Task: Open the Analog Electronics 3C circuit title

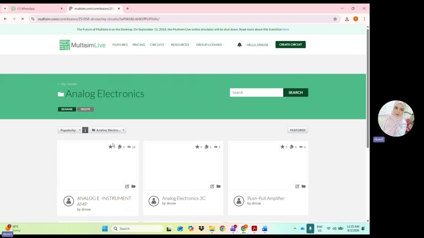Action: pyautogui.click(x=184, y=198)
